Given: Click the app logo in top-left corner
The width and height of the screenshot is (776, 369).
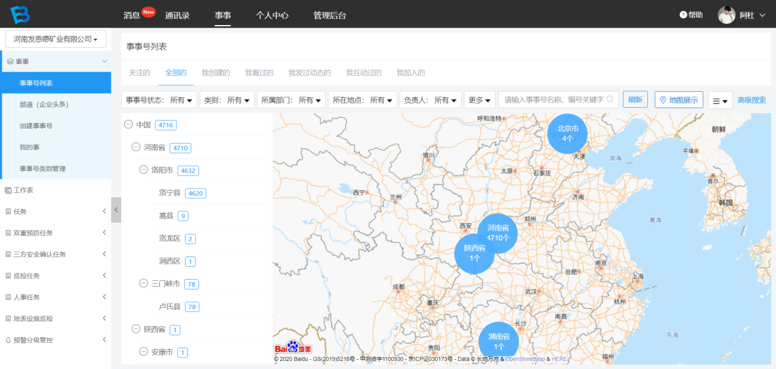Looking at the screenshot, I should (20, 14).
